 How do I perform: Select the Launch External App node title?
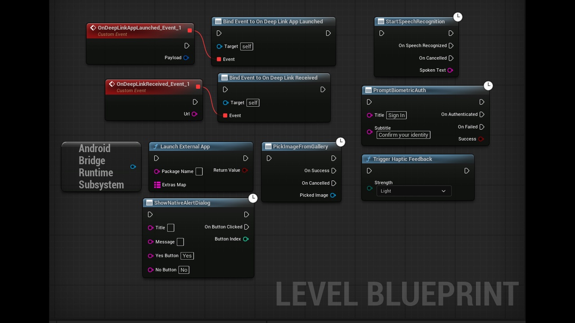tap(185, 147)
